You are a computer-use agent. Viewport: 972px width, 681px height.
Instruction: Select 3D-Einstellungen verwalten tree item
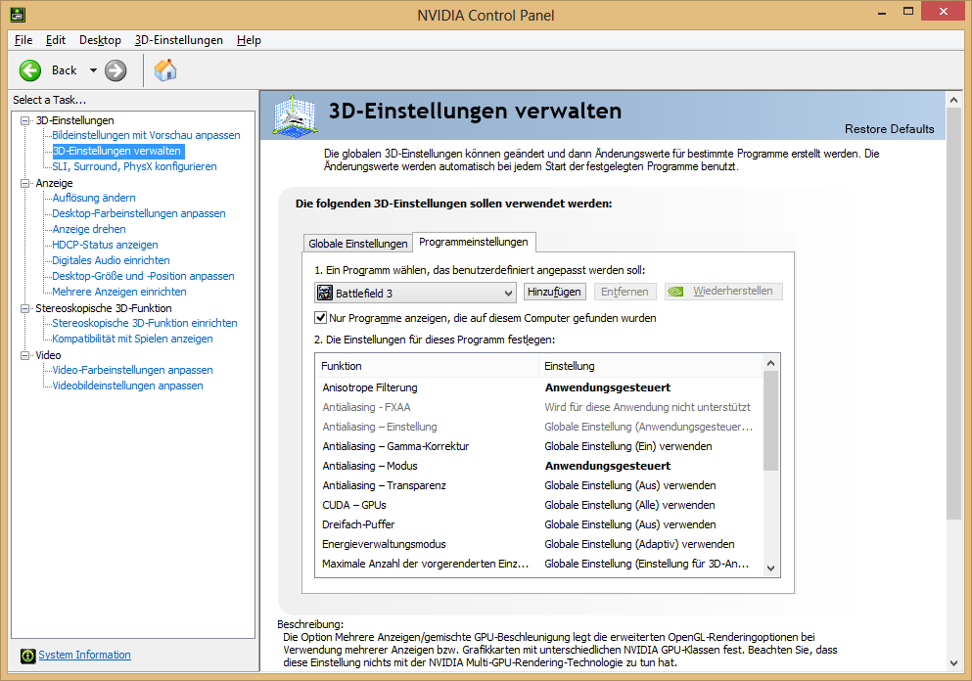[x=116, y=151]
